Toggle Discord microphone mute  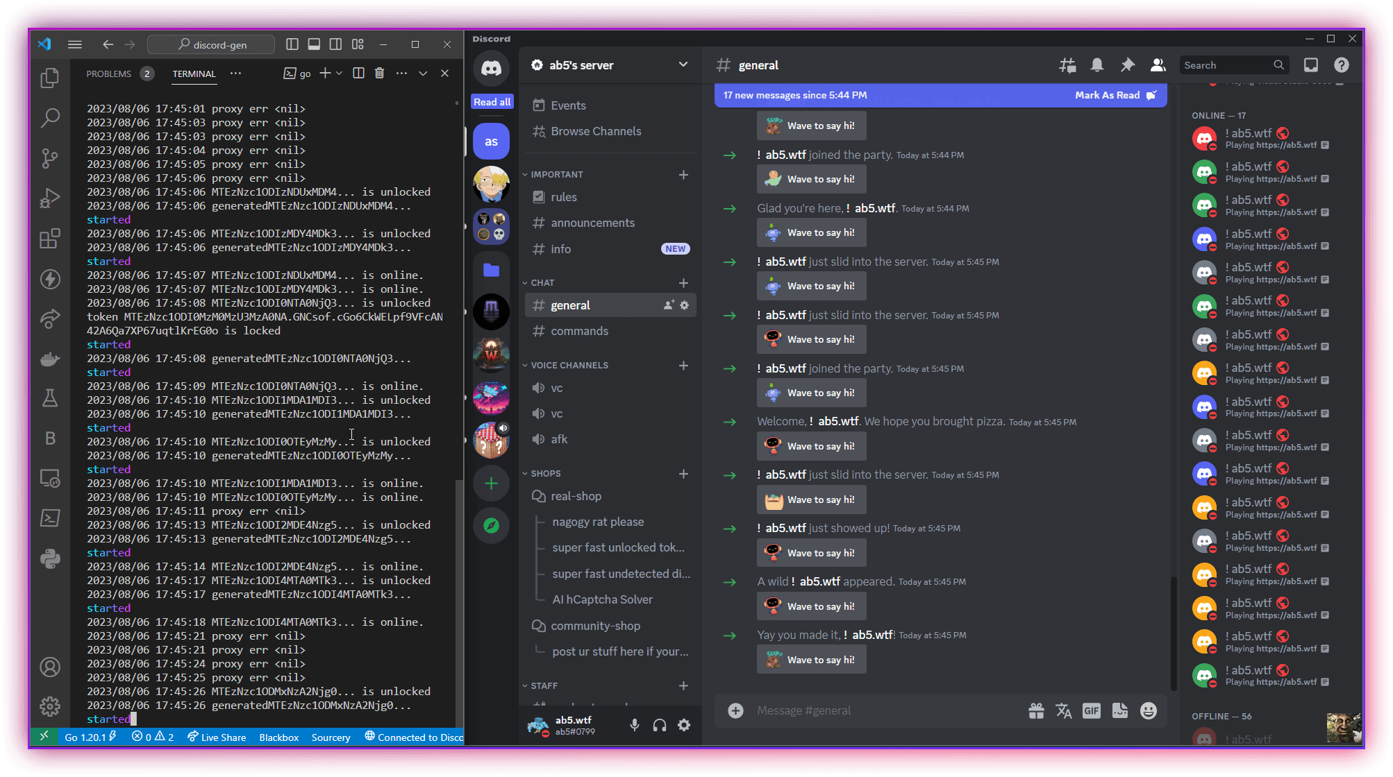634,725
